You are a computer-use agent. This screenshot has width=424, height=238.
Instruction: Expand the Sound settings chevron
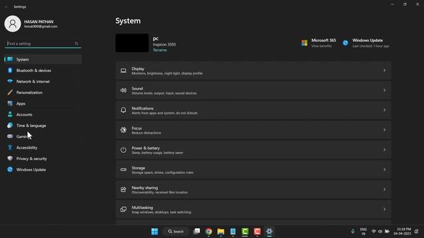pyautogui.click(x=384, y=91)
